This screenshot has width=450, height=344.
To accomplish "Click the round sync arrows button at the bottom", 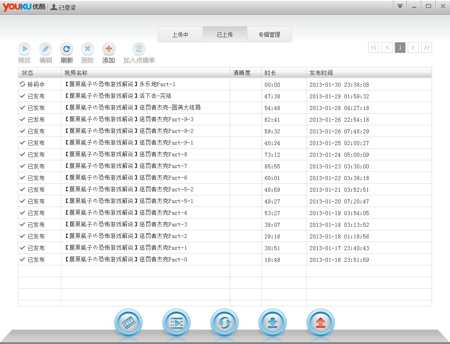I will [x=225, y=323].
